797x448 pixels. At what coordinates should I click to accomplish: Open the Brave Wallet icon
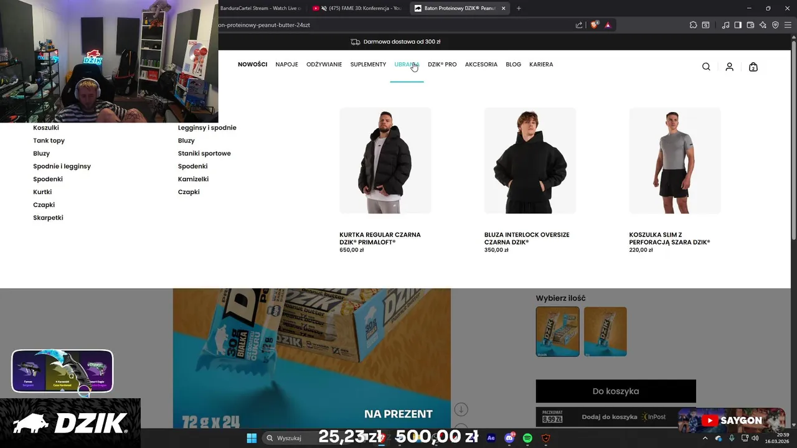[750, 25]
